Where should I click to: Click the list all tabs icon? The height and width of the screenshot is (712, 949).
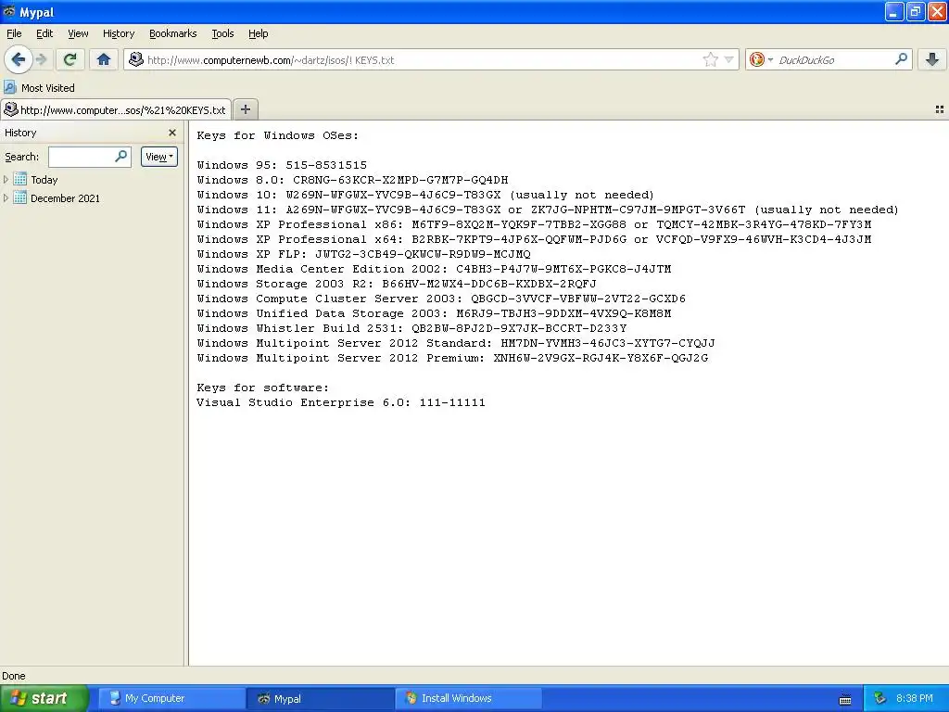point(940,109)
